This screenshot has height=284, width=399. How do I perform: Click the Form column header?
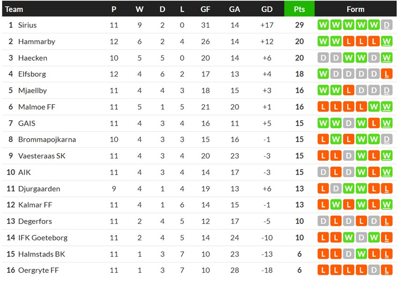(355, 9)
